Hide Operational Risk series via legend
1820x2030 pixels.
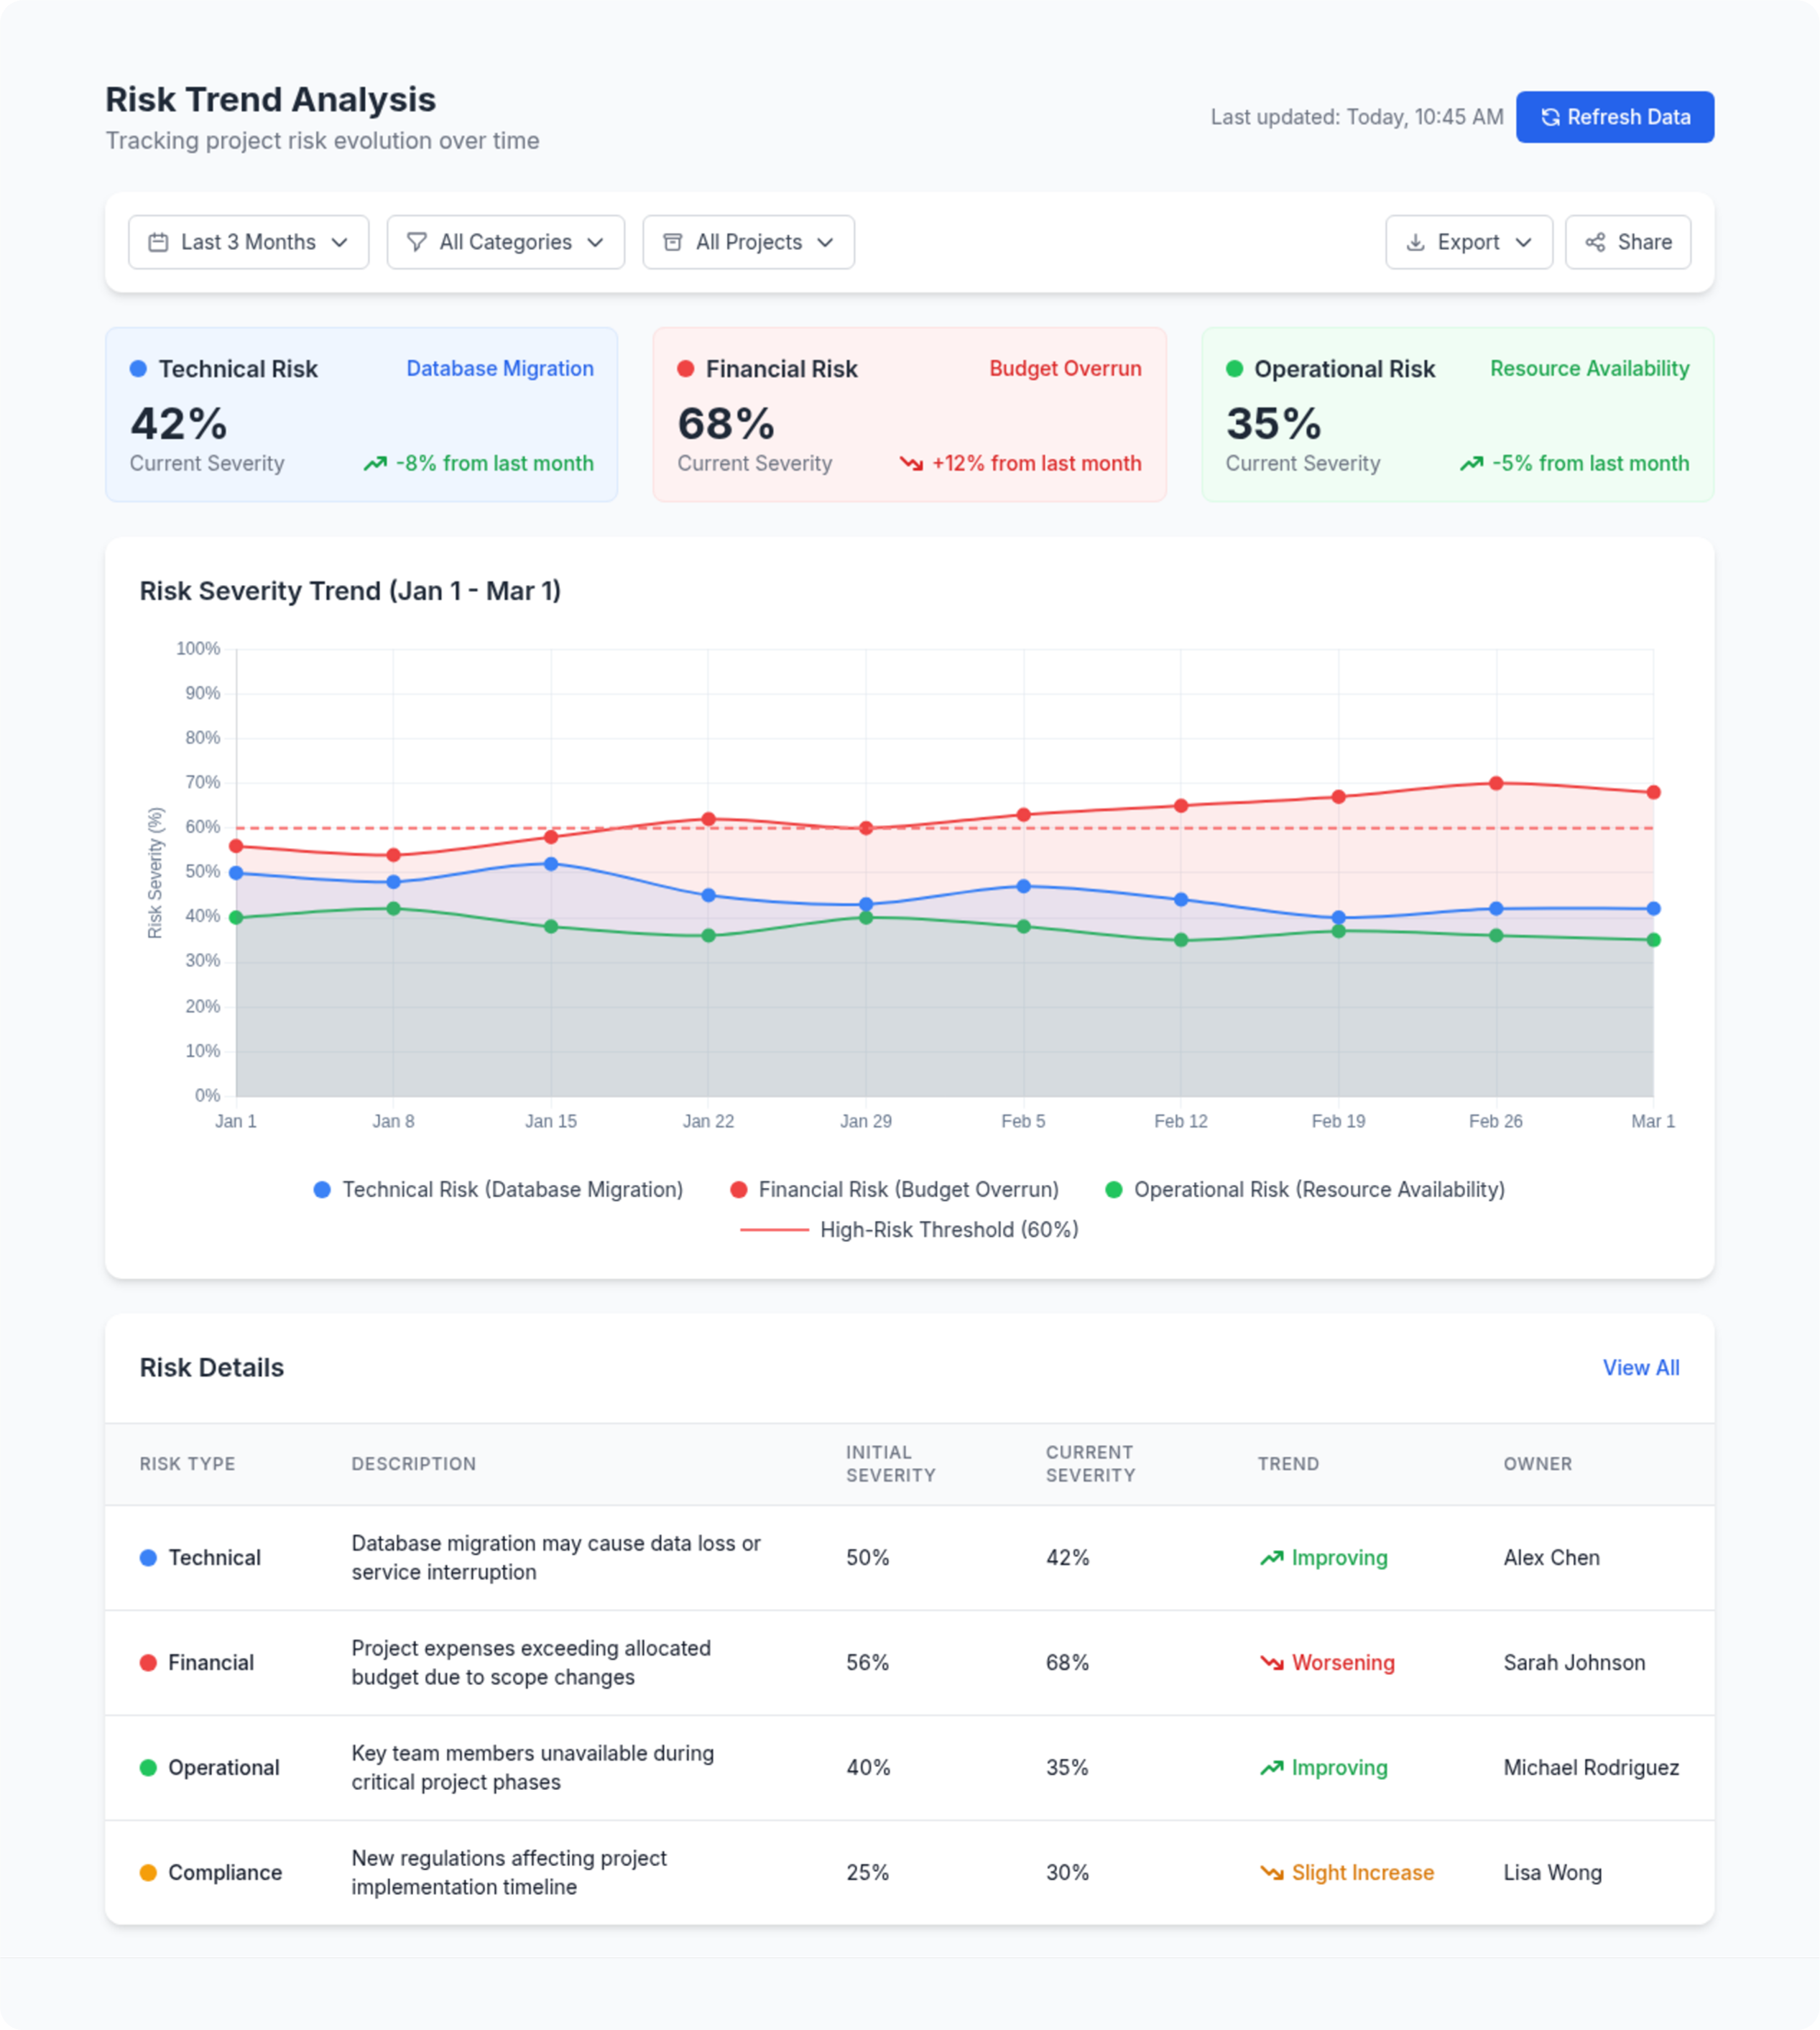tap(1304, 1190)
